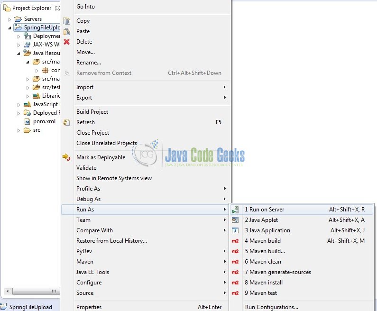
Task: Click the Deployment Descriptor icon
Action: click(x=28, y=36)
